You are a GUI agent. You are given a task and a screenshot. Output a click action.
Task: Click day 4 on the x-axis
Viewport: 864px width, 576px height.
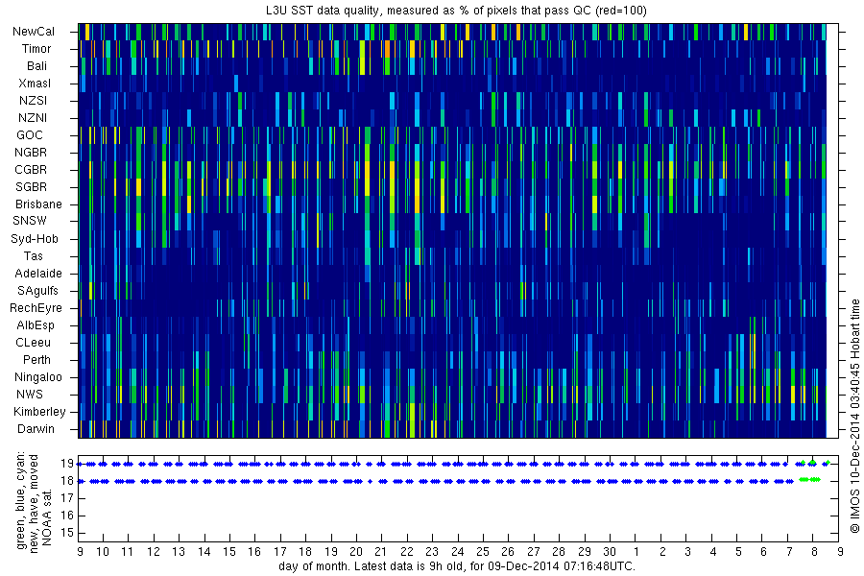[713, 552]
